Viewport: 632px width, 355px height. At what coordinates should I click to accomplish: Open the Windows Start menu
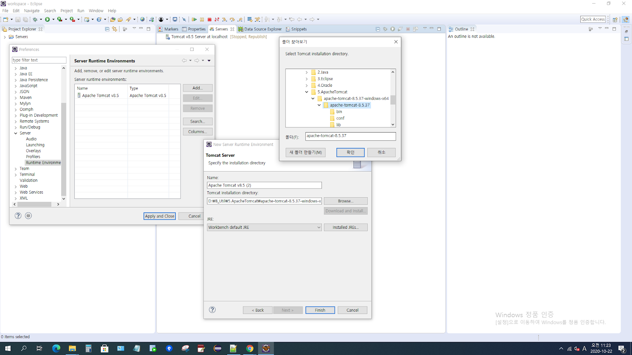(x=8, y=348)
